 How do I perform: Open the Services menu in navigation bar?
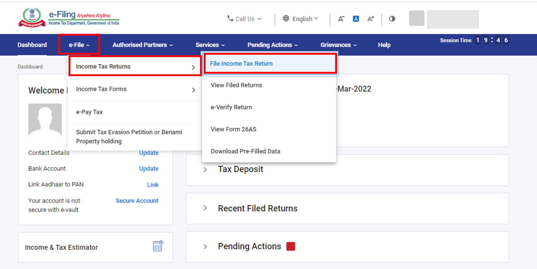click(210, 45)
